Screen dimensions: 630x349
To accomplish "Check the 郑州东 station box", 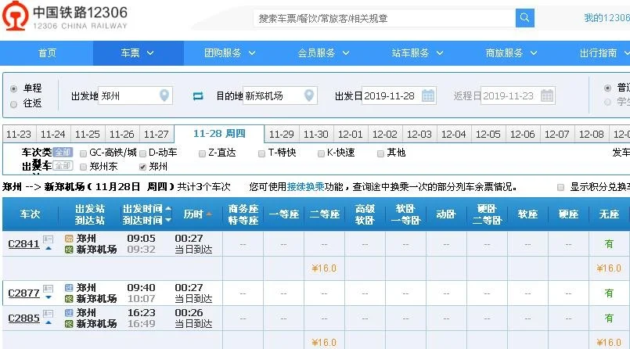I will pos(83,167).
